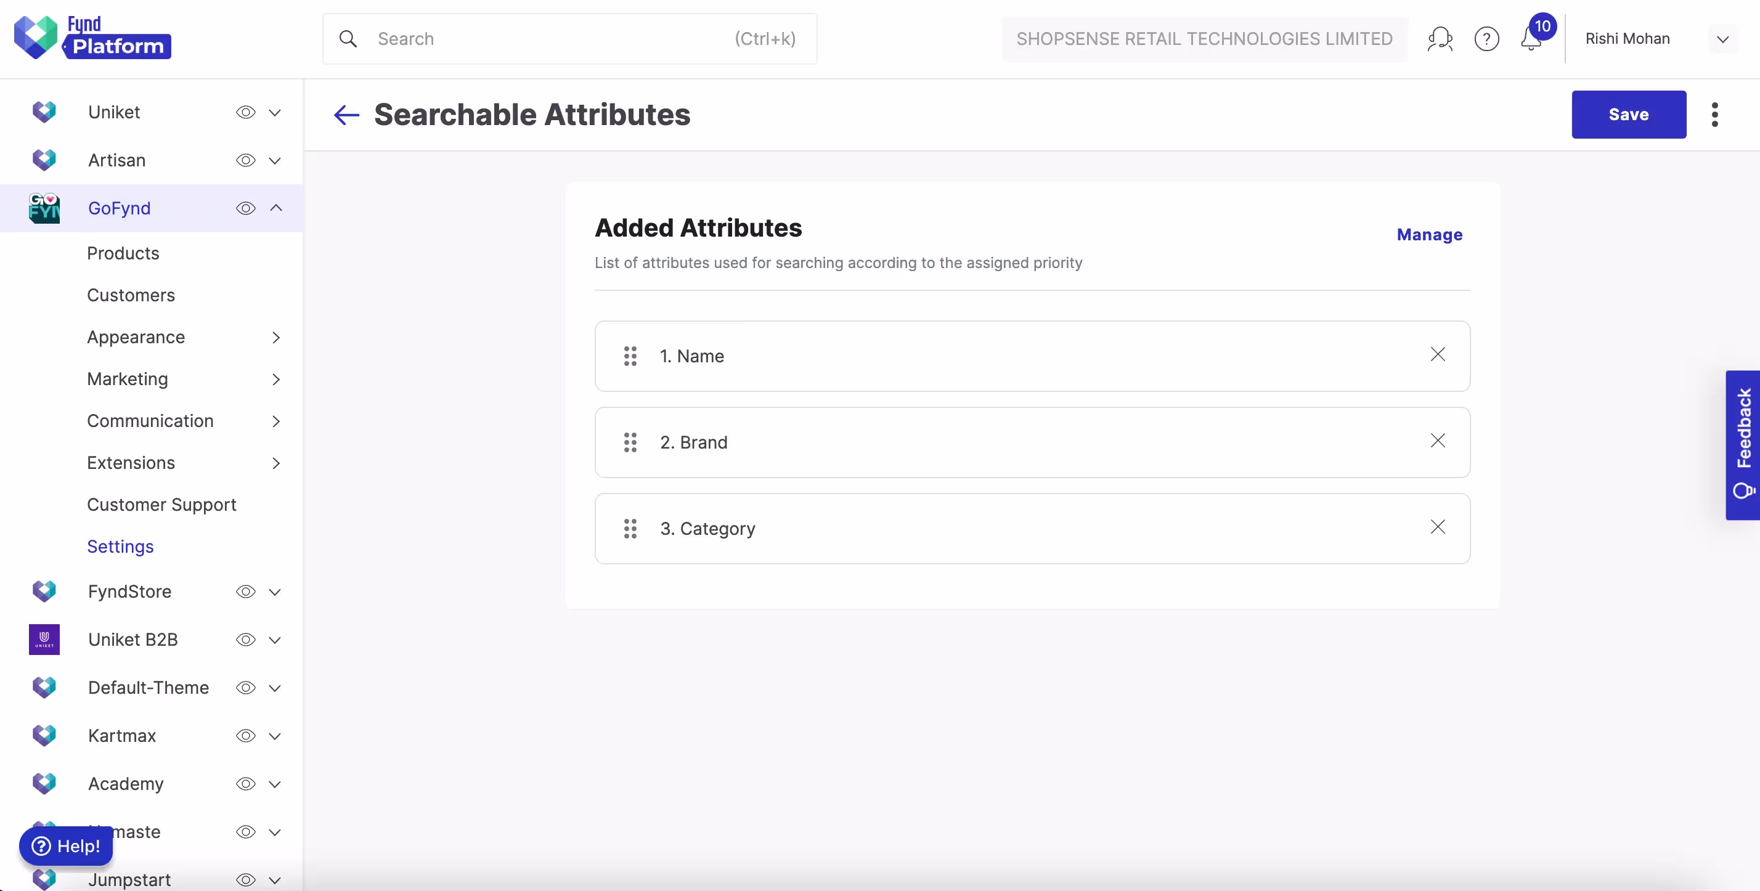
Task: Click the Manage link
Action: pos(1429,235)
